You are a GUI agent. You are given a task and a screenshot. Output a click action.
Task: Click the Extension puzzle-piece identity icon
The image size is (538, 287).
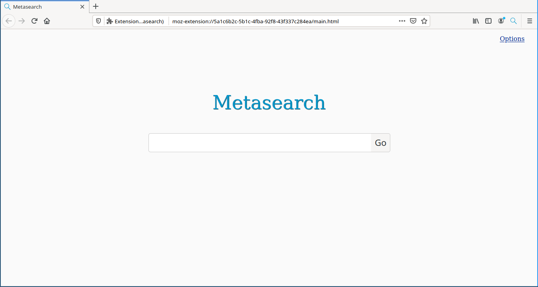110,21
